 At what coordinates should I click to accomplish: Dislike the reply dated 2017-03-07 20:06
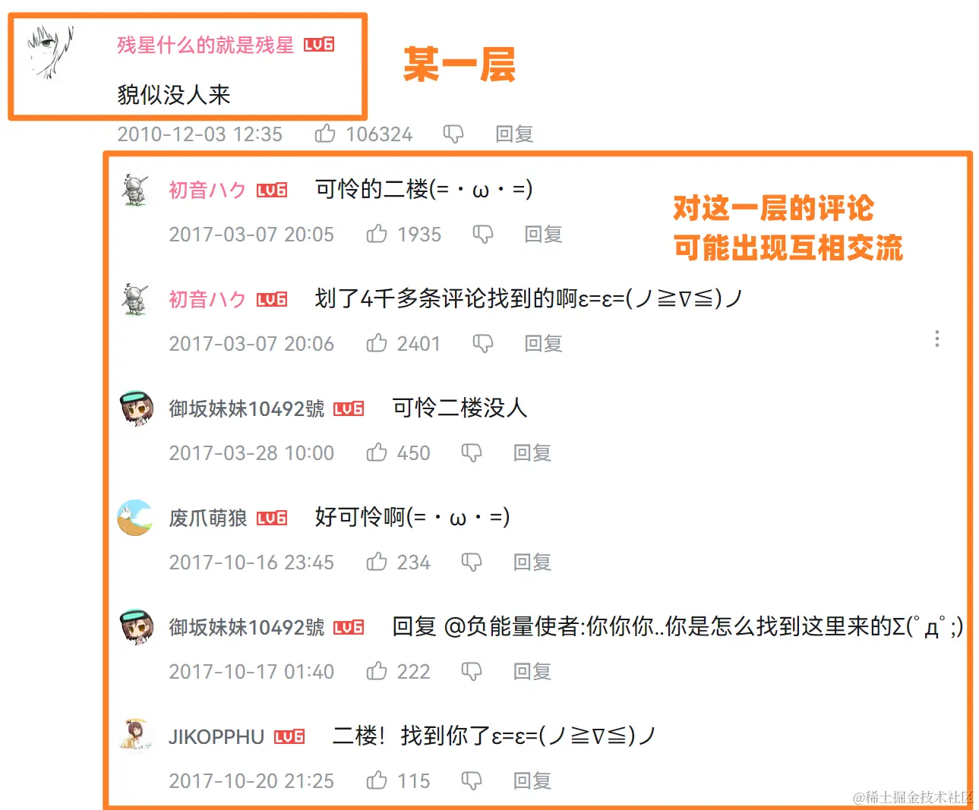[x=483, y=344]
